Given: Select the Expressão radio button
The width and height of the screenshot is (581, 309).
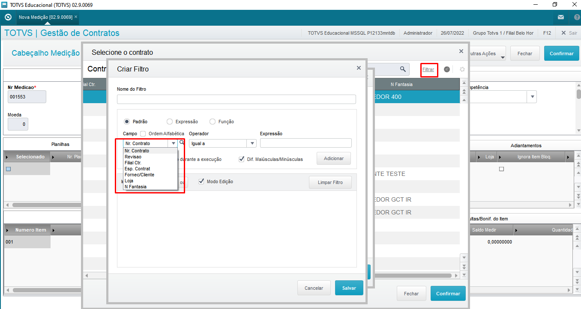Looking at the screenshot, I should [170, 122].
